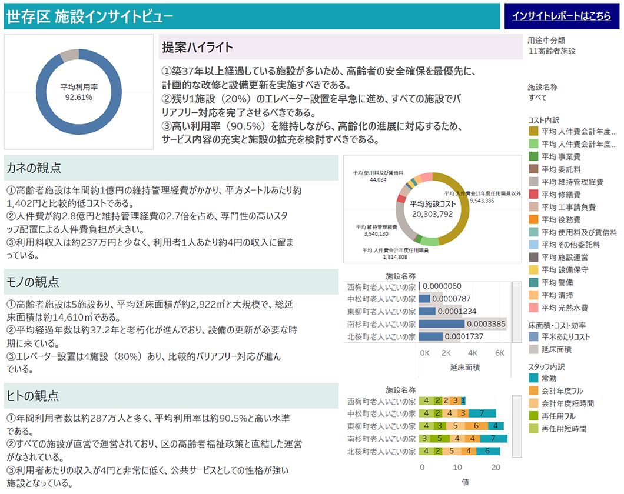Viewport: 624px width, 494px height.
Task: Click scrollbar beside the floor area chart
Action: (517, 312)
